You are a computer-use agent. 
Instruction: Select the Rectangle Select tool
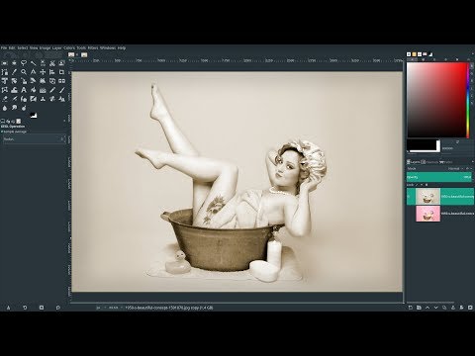click(x=5, y=63)
